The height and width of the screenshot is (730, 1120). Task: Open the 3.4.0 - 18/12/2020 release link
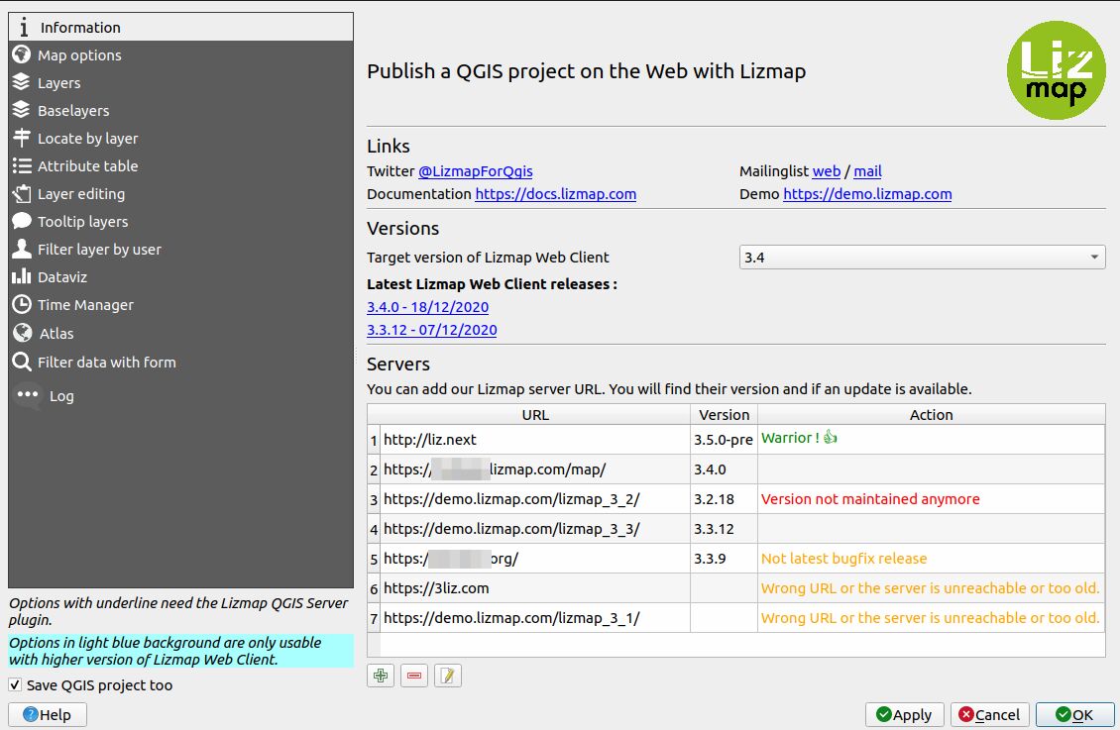point(428,307)
